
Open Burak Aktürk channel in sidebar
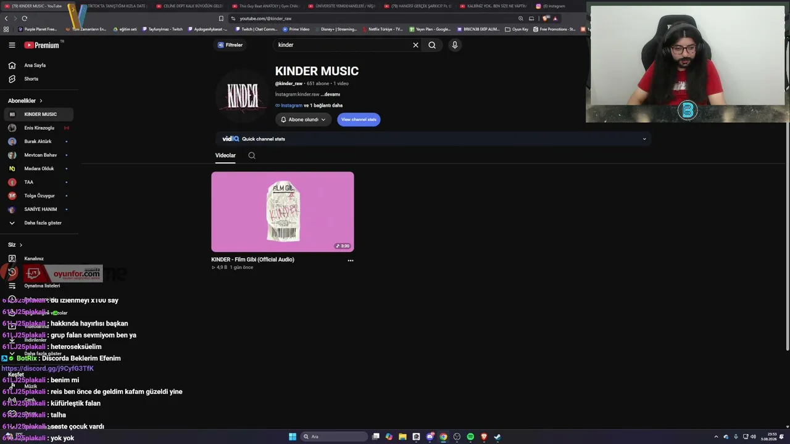click(38, 141)
